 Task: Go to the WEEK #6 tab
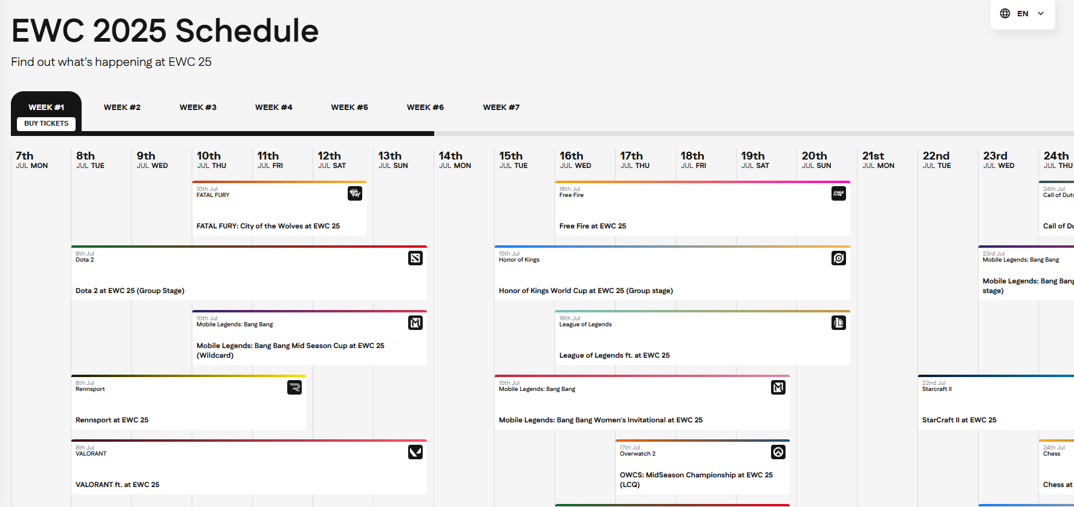(425, 107)
